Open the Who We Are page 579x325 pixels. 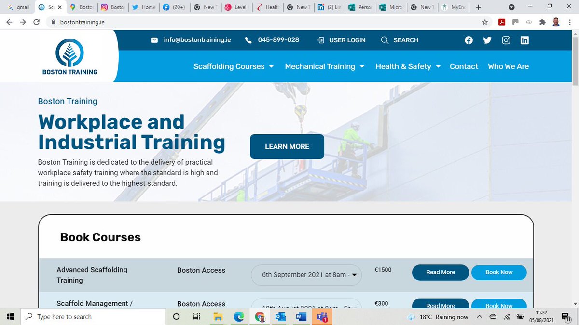coord(509,66)
